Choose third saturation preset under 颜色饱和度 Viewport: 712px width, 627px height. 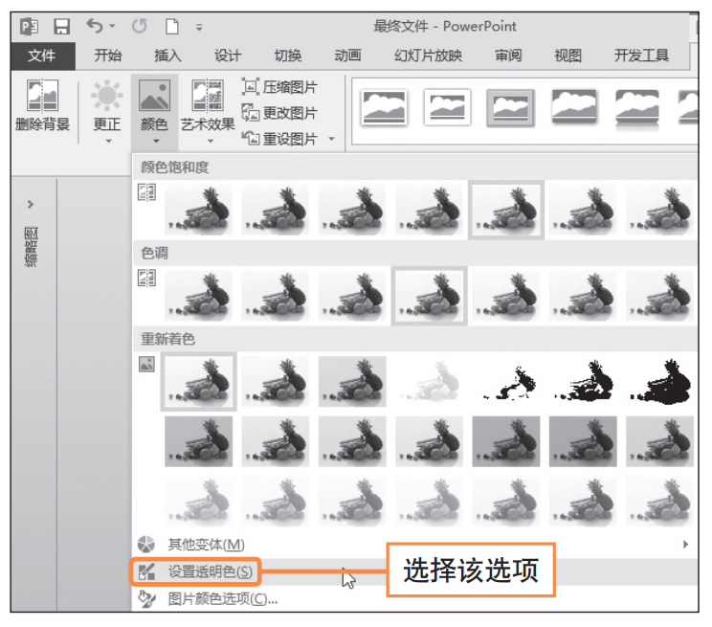pos(352,210)
